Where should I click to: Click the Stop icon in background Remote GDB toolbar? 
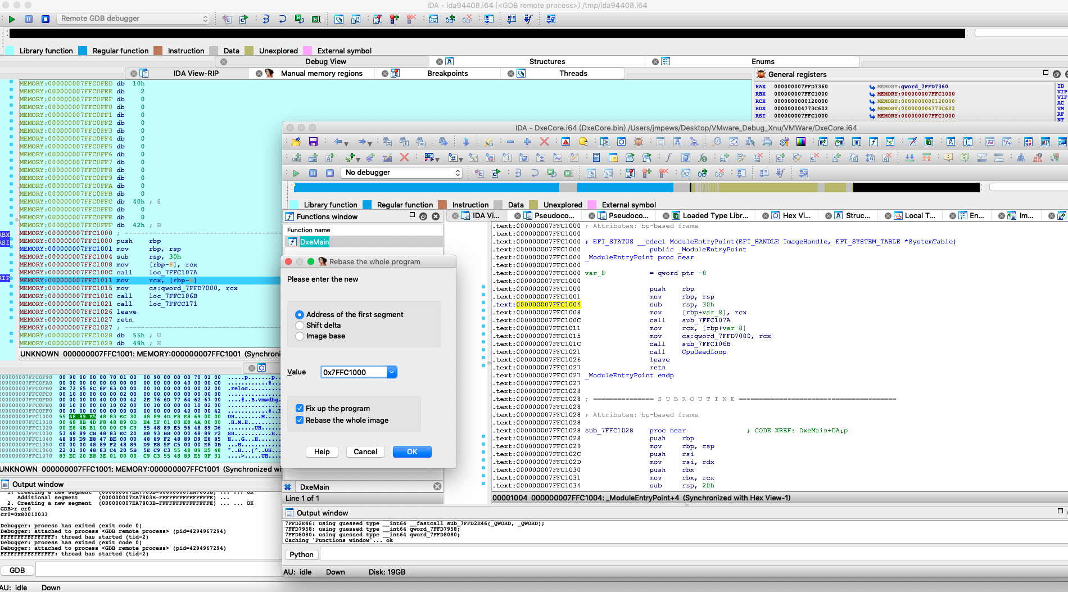(x=46, y=19)
